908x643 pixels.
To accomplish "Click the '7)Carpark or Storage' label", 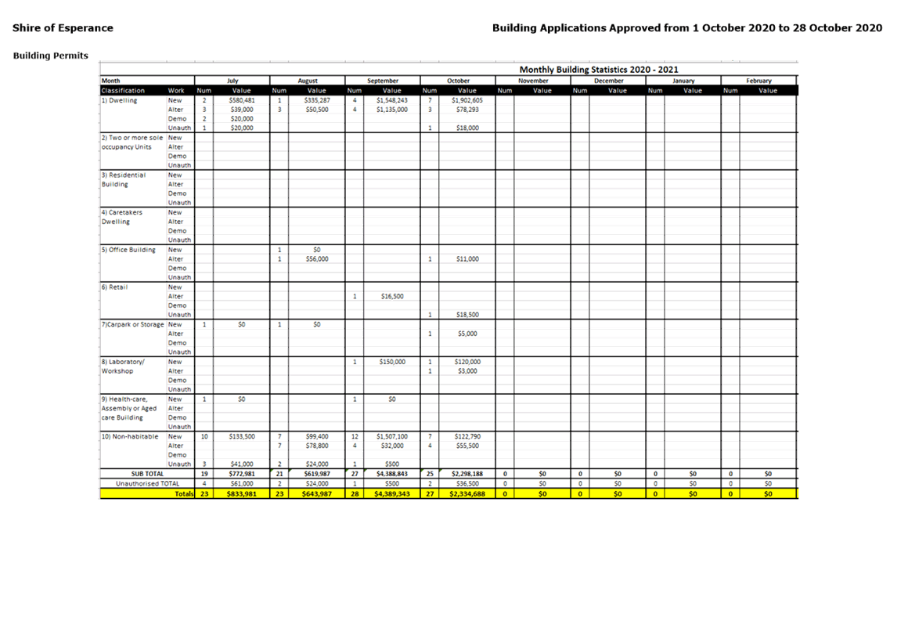I will click(x=132, y=324).
